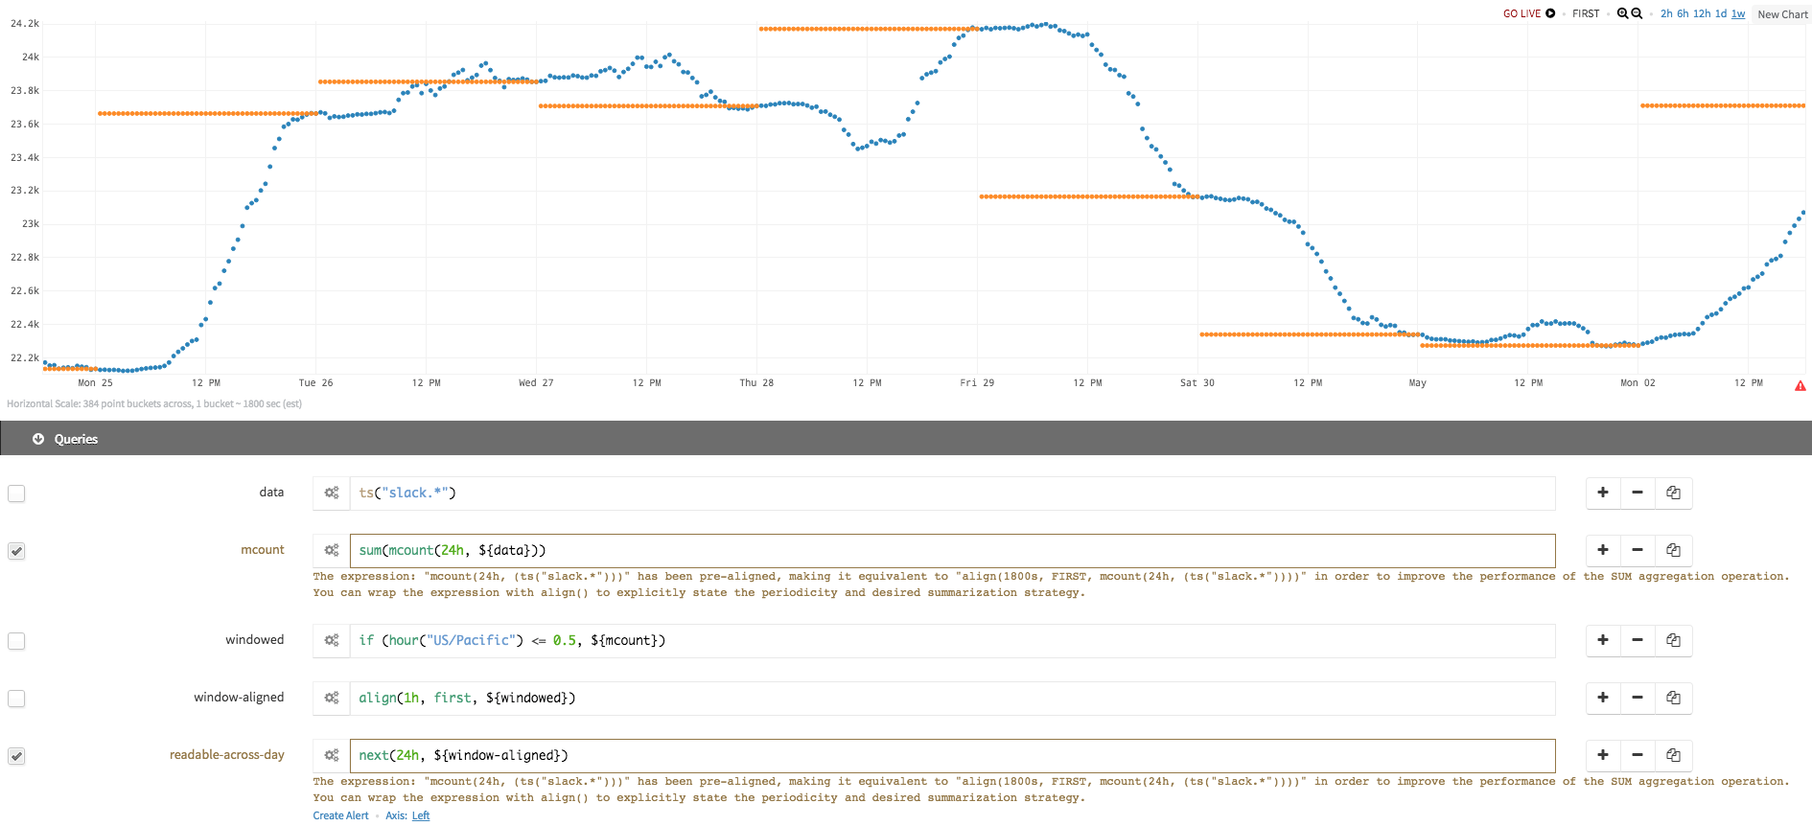Uncheck the readable-across-day query checkbox
The image size is (1812, 826).
16,756
